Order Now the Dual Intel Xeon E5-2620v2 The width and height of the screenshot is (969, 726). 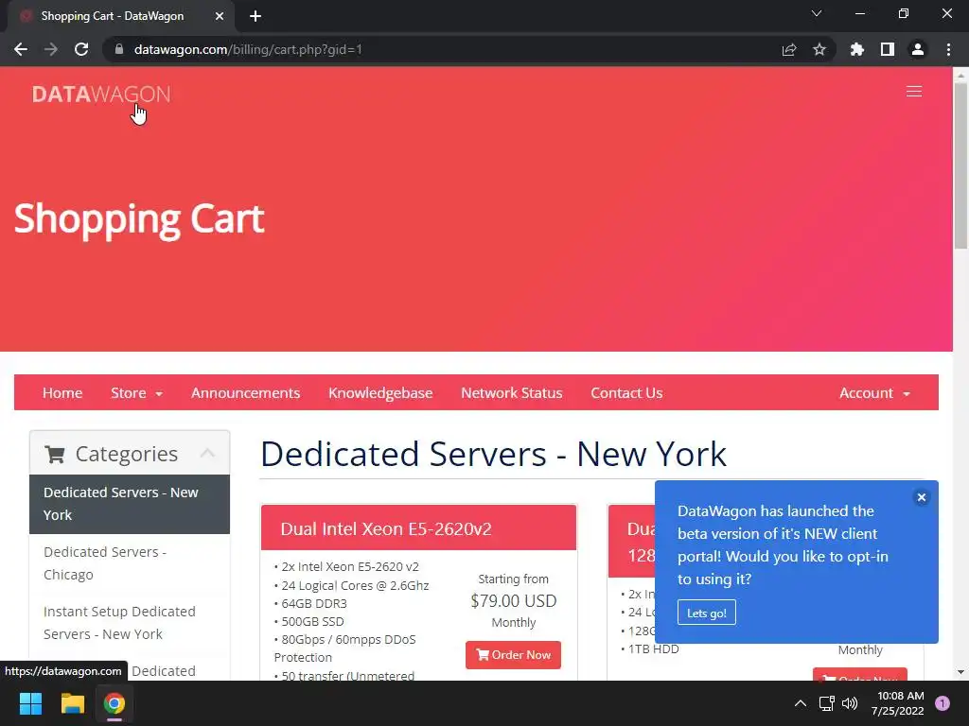click(513, 655)
